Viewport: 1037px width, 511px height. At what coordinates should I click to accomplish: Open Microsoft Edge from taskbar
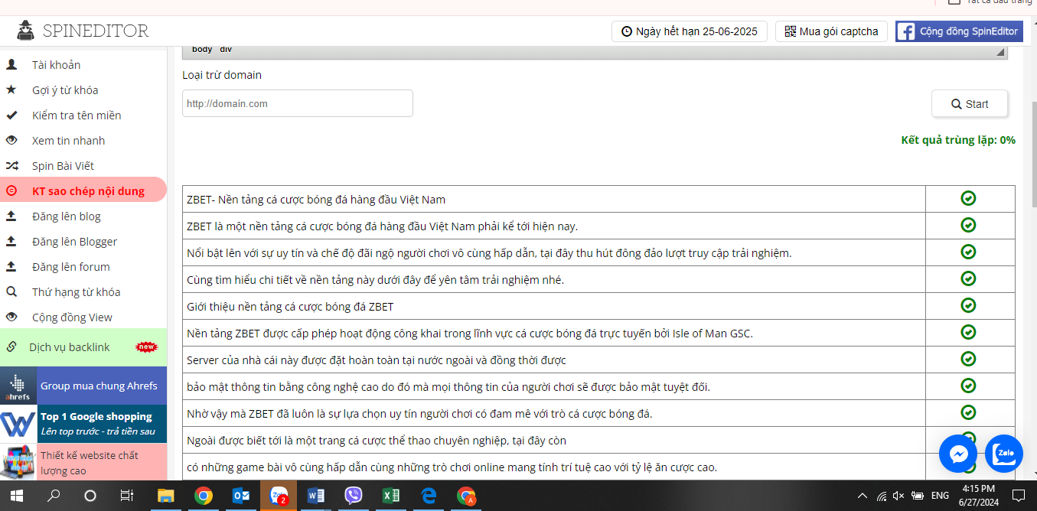tap(429, 496)
